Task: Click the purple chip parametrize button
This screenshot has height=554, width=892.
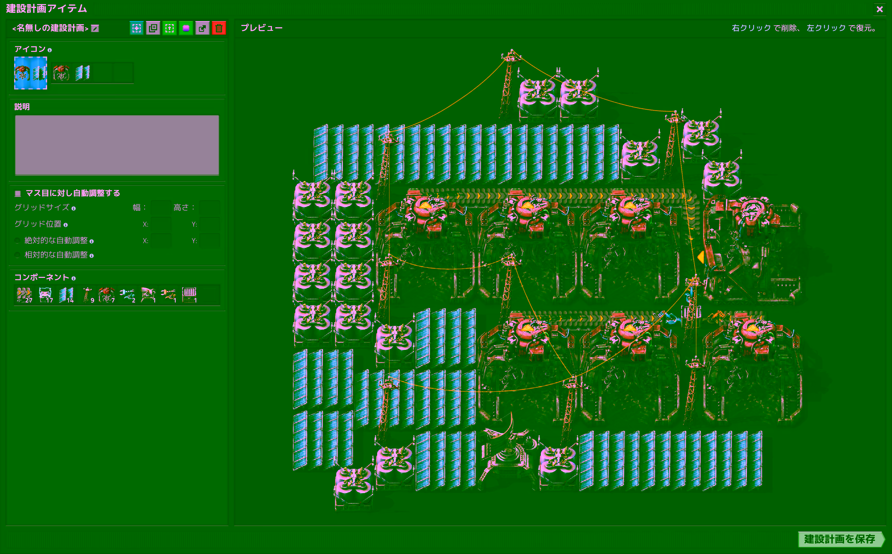Action: [x=186, y=28]
